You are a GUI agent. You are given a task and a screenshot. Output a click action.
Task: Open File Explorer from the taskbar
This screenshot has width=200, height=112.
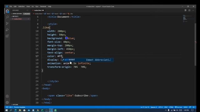[x=20, y=110]
